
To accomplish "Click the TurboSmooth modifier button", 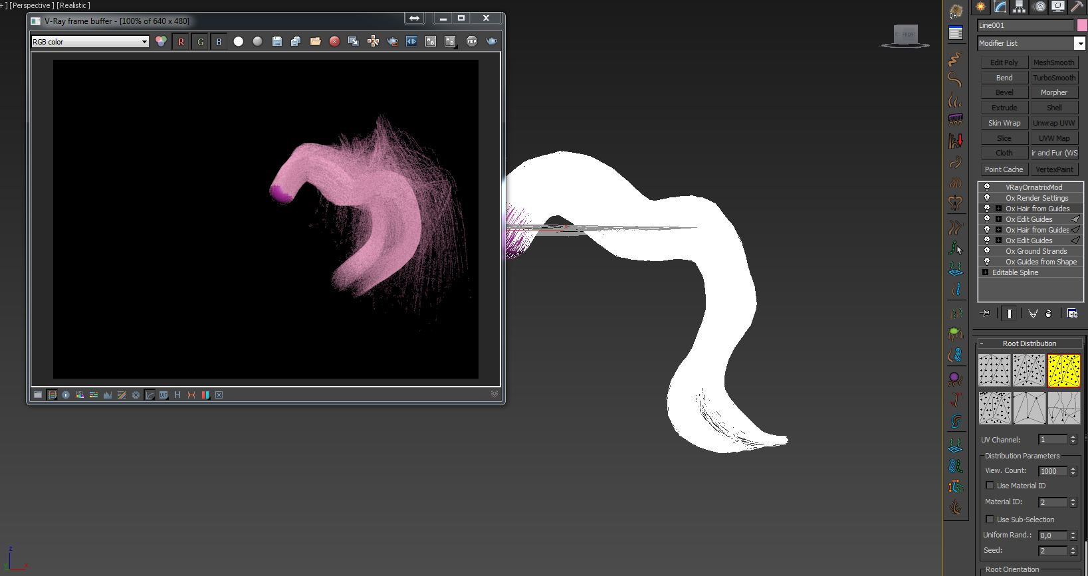I will [x=1053, y=78].
